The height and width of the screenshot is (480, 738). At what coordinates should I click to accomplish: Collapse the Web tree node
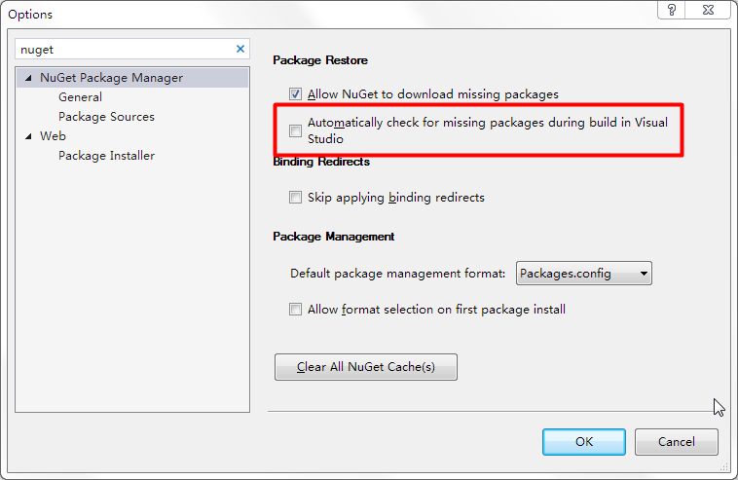[x=28, y=136]
